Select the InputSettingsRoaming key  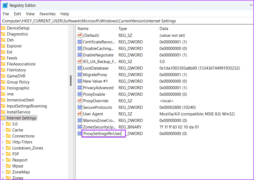27,106
